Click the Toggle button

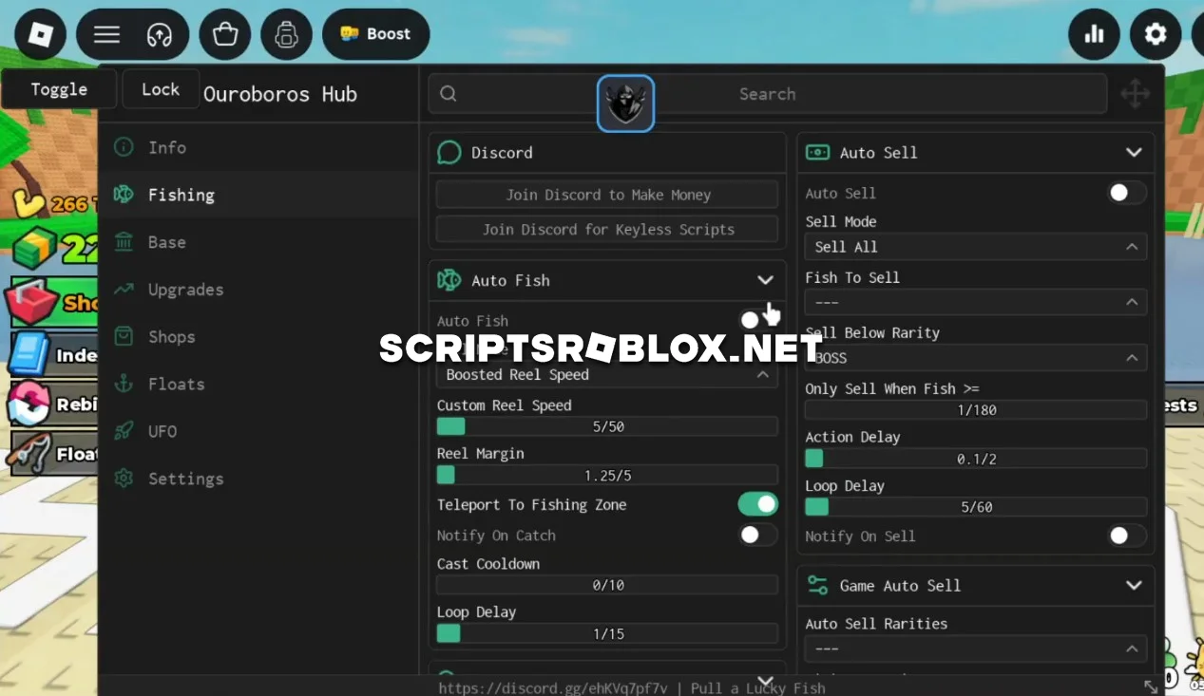click(59, 89)
